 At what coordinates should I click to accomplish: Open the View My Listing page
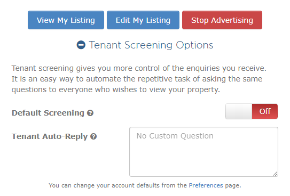click(66, 20)
